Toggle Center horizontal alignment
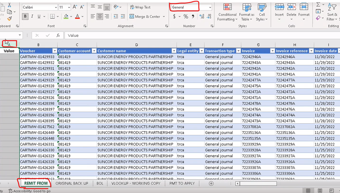Screen dimensions: 340x193 100,16
